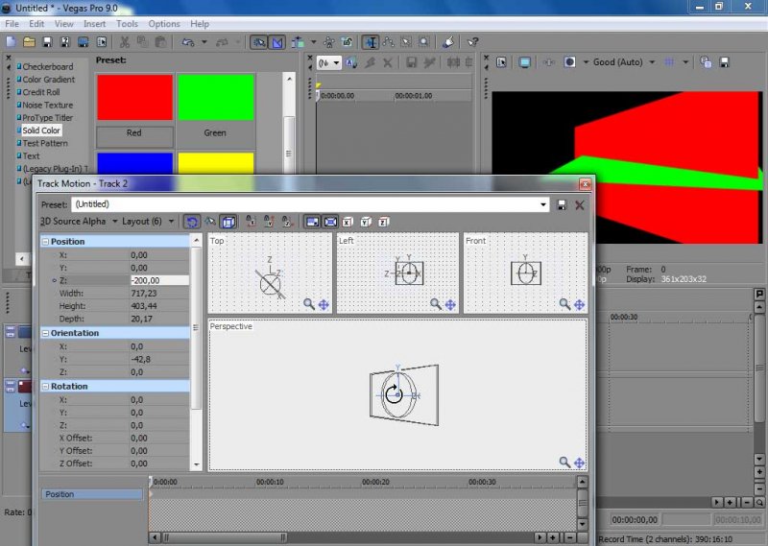Toggle Auto Ripple in main toolbar

point(299,42)
